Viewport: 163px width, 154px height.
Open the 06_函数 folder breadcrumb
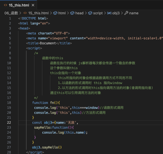click(11, 13)
